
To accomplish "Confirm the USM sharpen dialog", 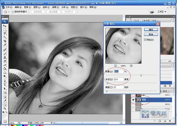I will click(151, 29).
